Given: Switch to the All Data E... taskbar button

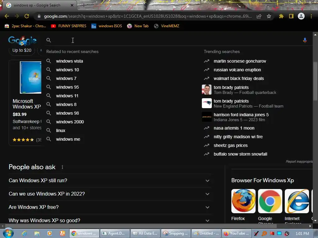Looking at the screenshot, I should (145, 233).
